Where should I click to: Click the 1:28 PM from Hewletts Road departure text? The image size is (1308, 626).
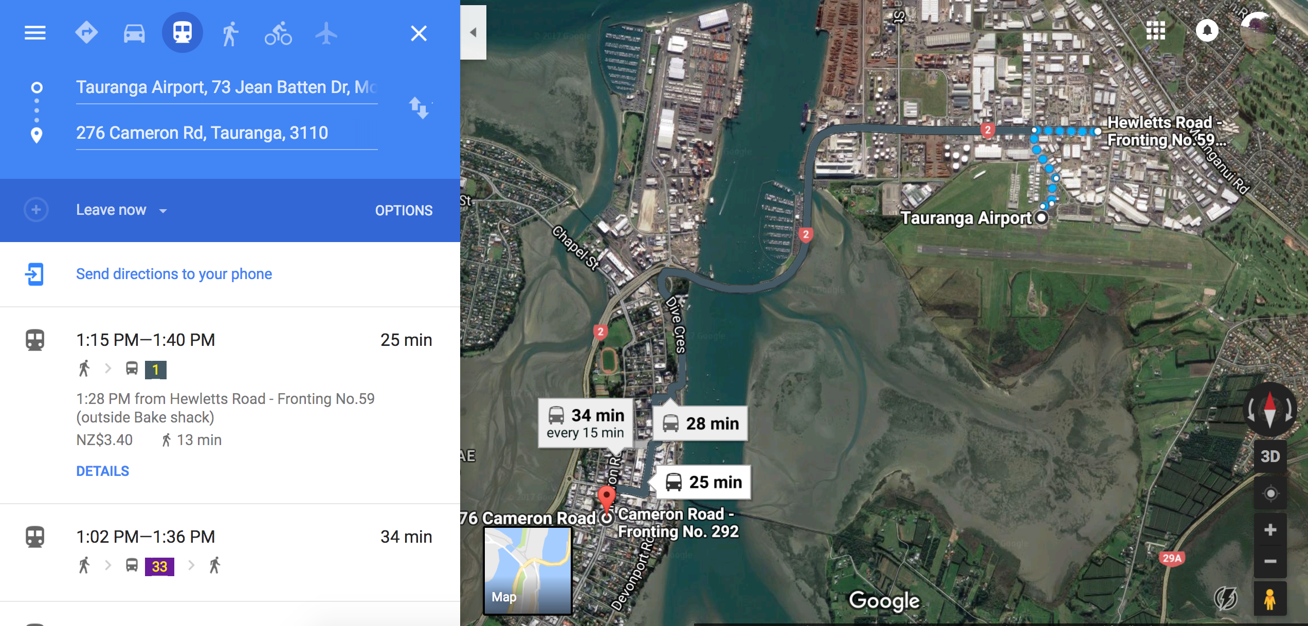[x=225, y=408]
